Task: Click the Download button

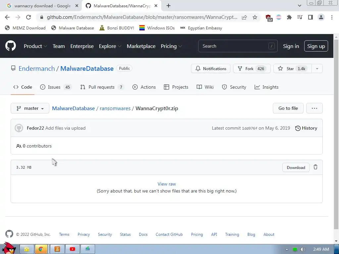Action: (x=296, y=168)
